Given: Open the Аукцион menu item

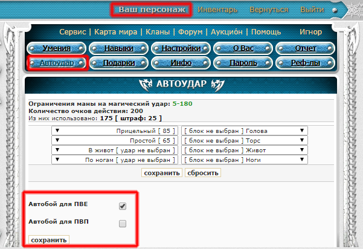Looking at the screenshot, I should tap(226, 31).
